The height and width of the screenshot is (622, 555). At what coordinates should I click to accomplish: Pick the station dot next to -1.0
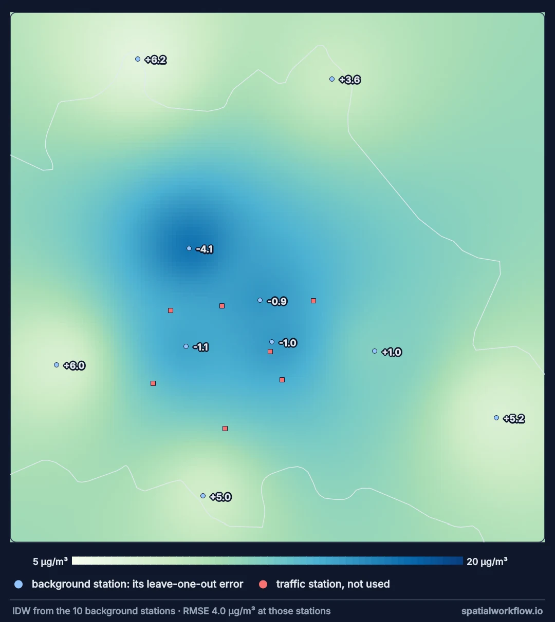pyautogui.click(x=272, y=342)
